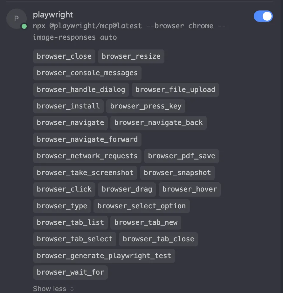Click the green status indicator dot
The image size is (283, 293).
24,26
